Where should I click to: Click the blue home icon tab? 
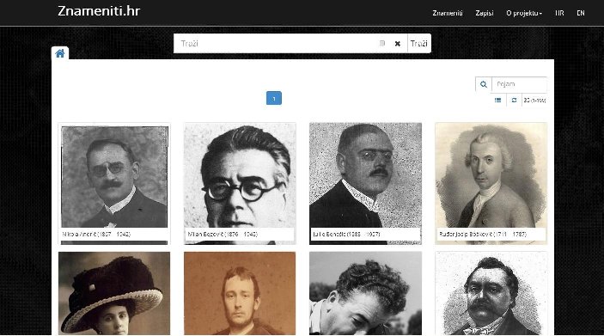(60, 53)
